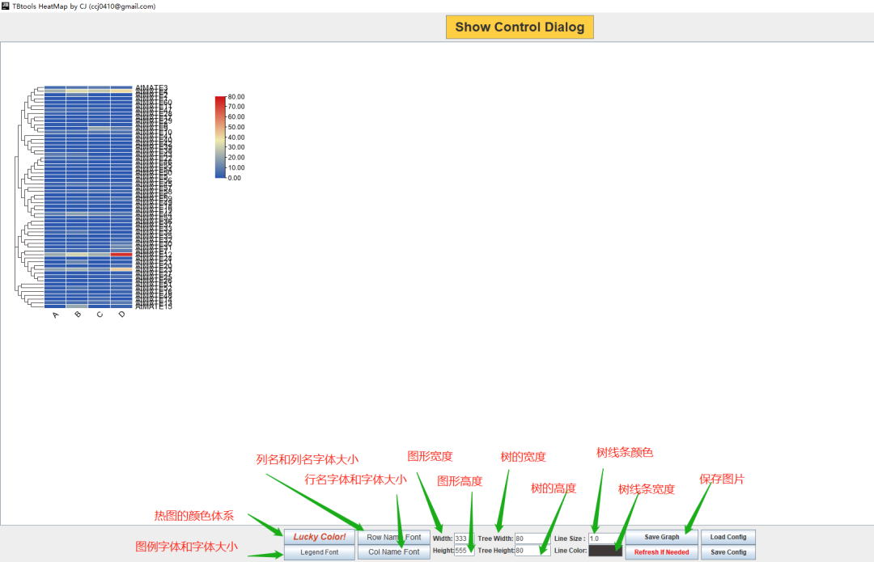Click column label D under the heatmap

click(x=122, y=315)
